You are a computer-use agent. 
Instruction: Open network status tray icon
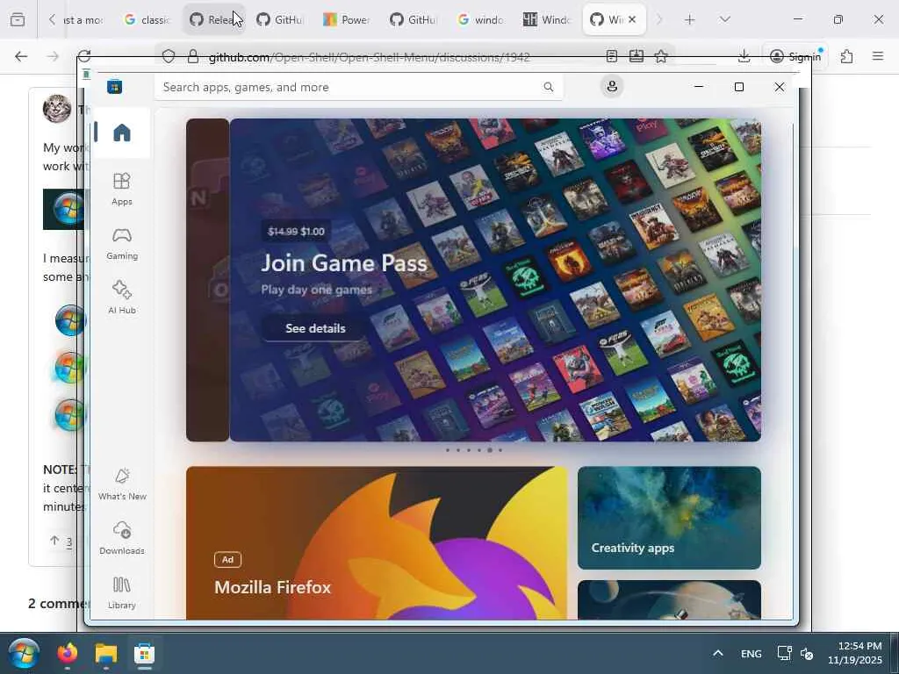click(x=784, y=653)
